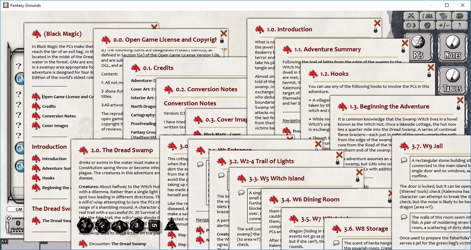Close the 1.0 Introduction window
This screenshot has width=471, height=250.
(377, 23)
